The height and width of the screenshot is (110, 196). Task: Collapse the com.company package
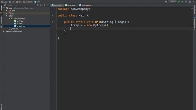click(9, 18)
